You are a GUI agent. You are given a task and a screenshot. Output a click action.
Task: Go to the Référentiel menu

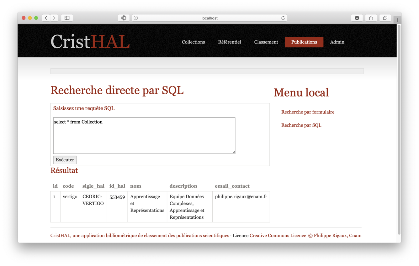pos(229,42)
